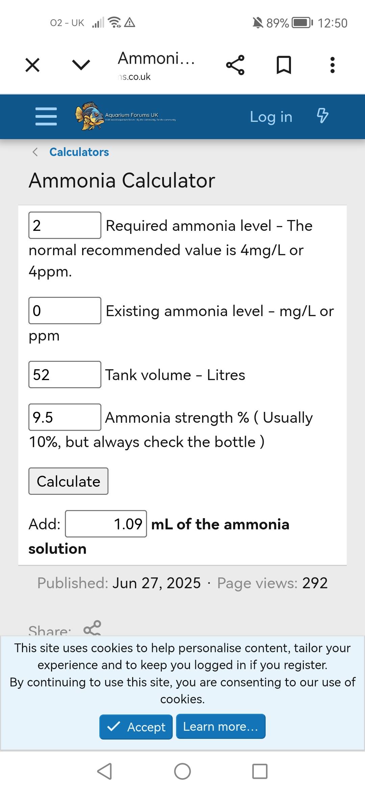Bookmark this page
Screen dimensions: 365x792
[284, 65]
